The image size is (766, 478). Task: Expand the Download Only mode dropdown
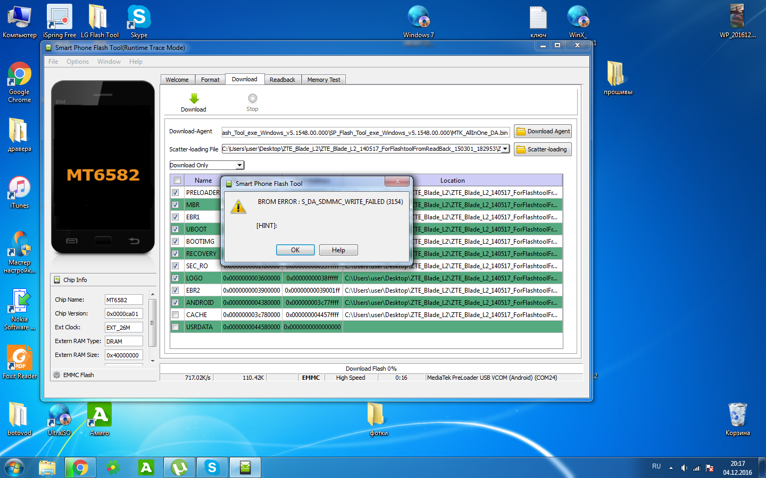pos(239,165)
